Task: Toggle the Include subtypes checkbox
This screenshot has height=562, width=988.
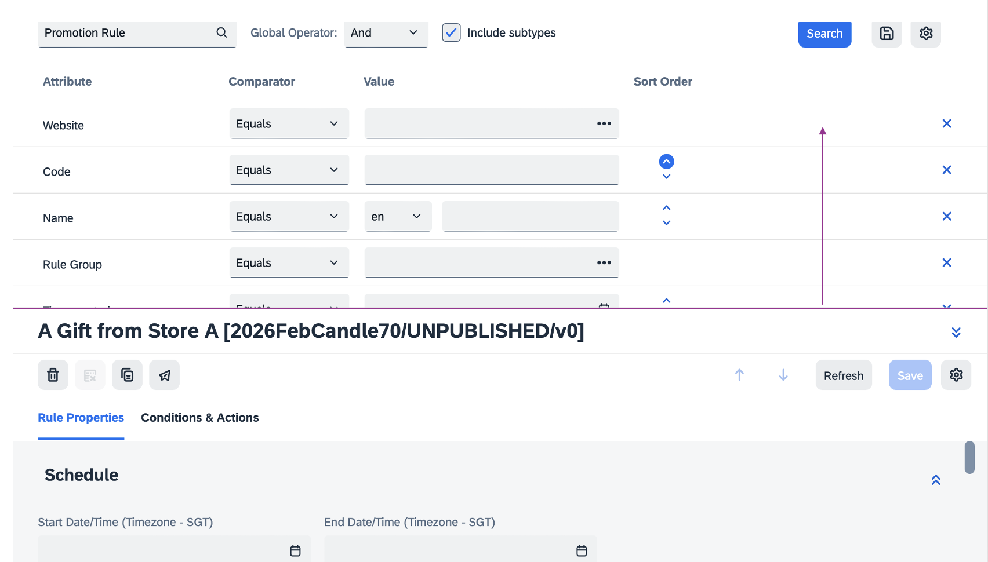Action: coord(451,33)
